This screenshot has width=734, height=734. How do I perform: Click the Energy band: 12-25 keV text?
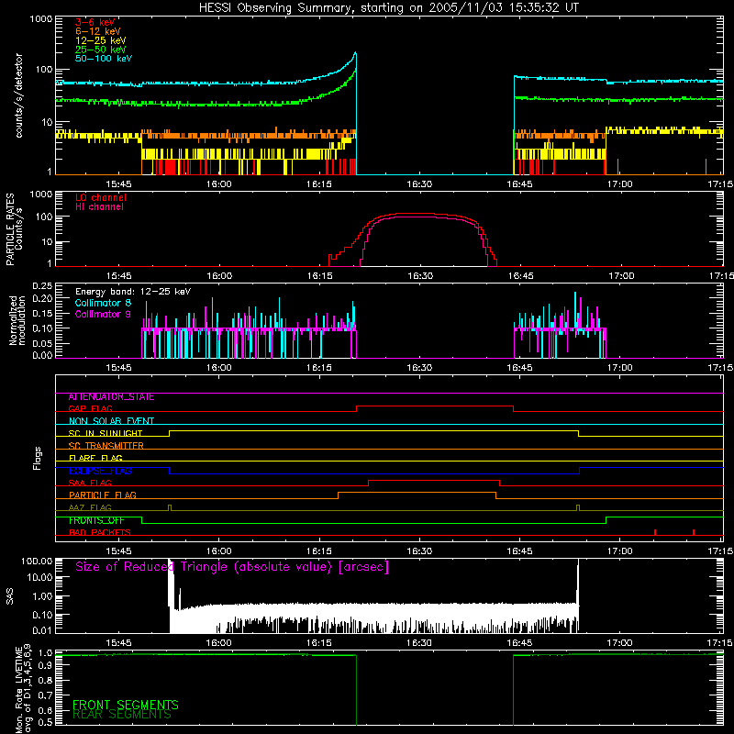click(133, 292)
